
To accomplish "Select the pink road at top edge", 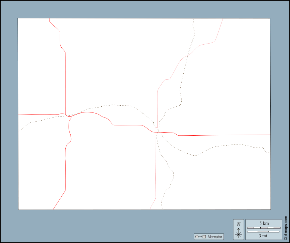I will [x=223, y=19].
